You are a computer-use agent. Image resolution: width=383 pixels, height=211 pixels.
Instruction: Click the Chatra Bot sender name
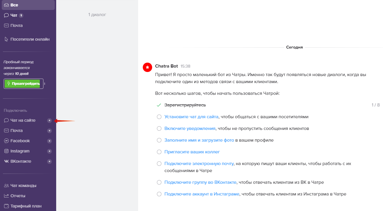[x=166, y=66]
